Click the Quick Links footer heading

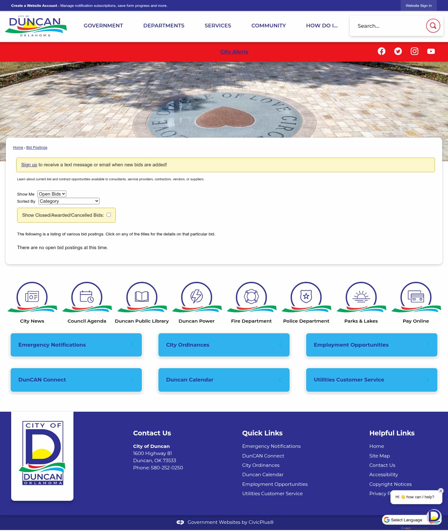pos(262,433)
